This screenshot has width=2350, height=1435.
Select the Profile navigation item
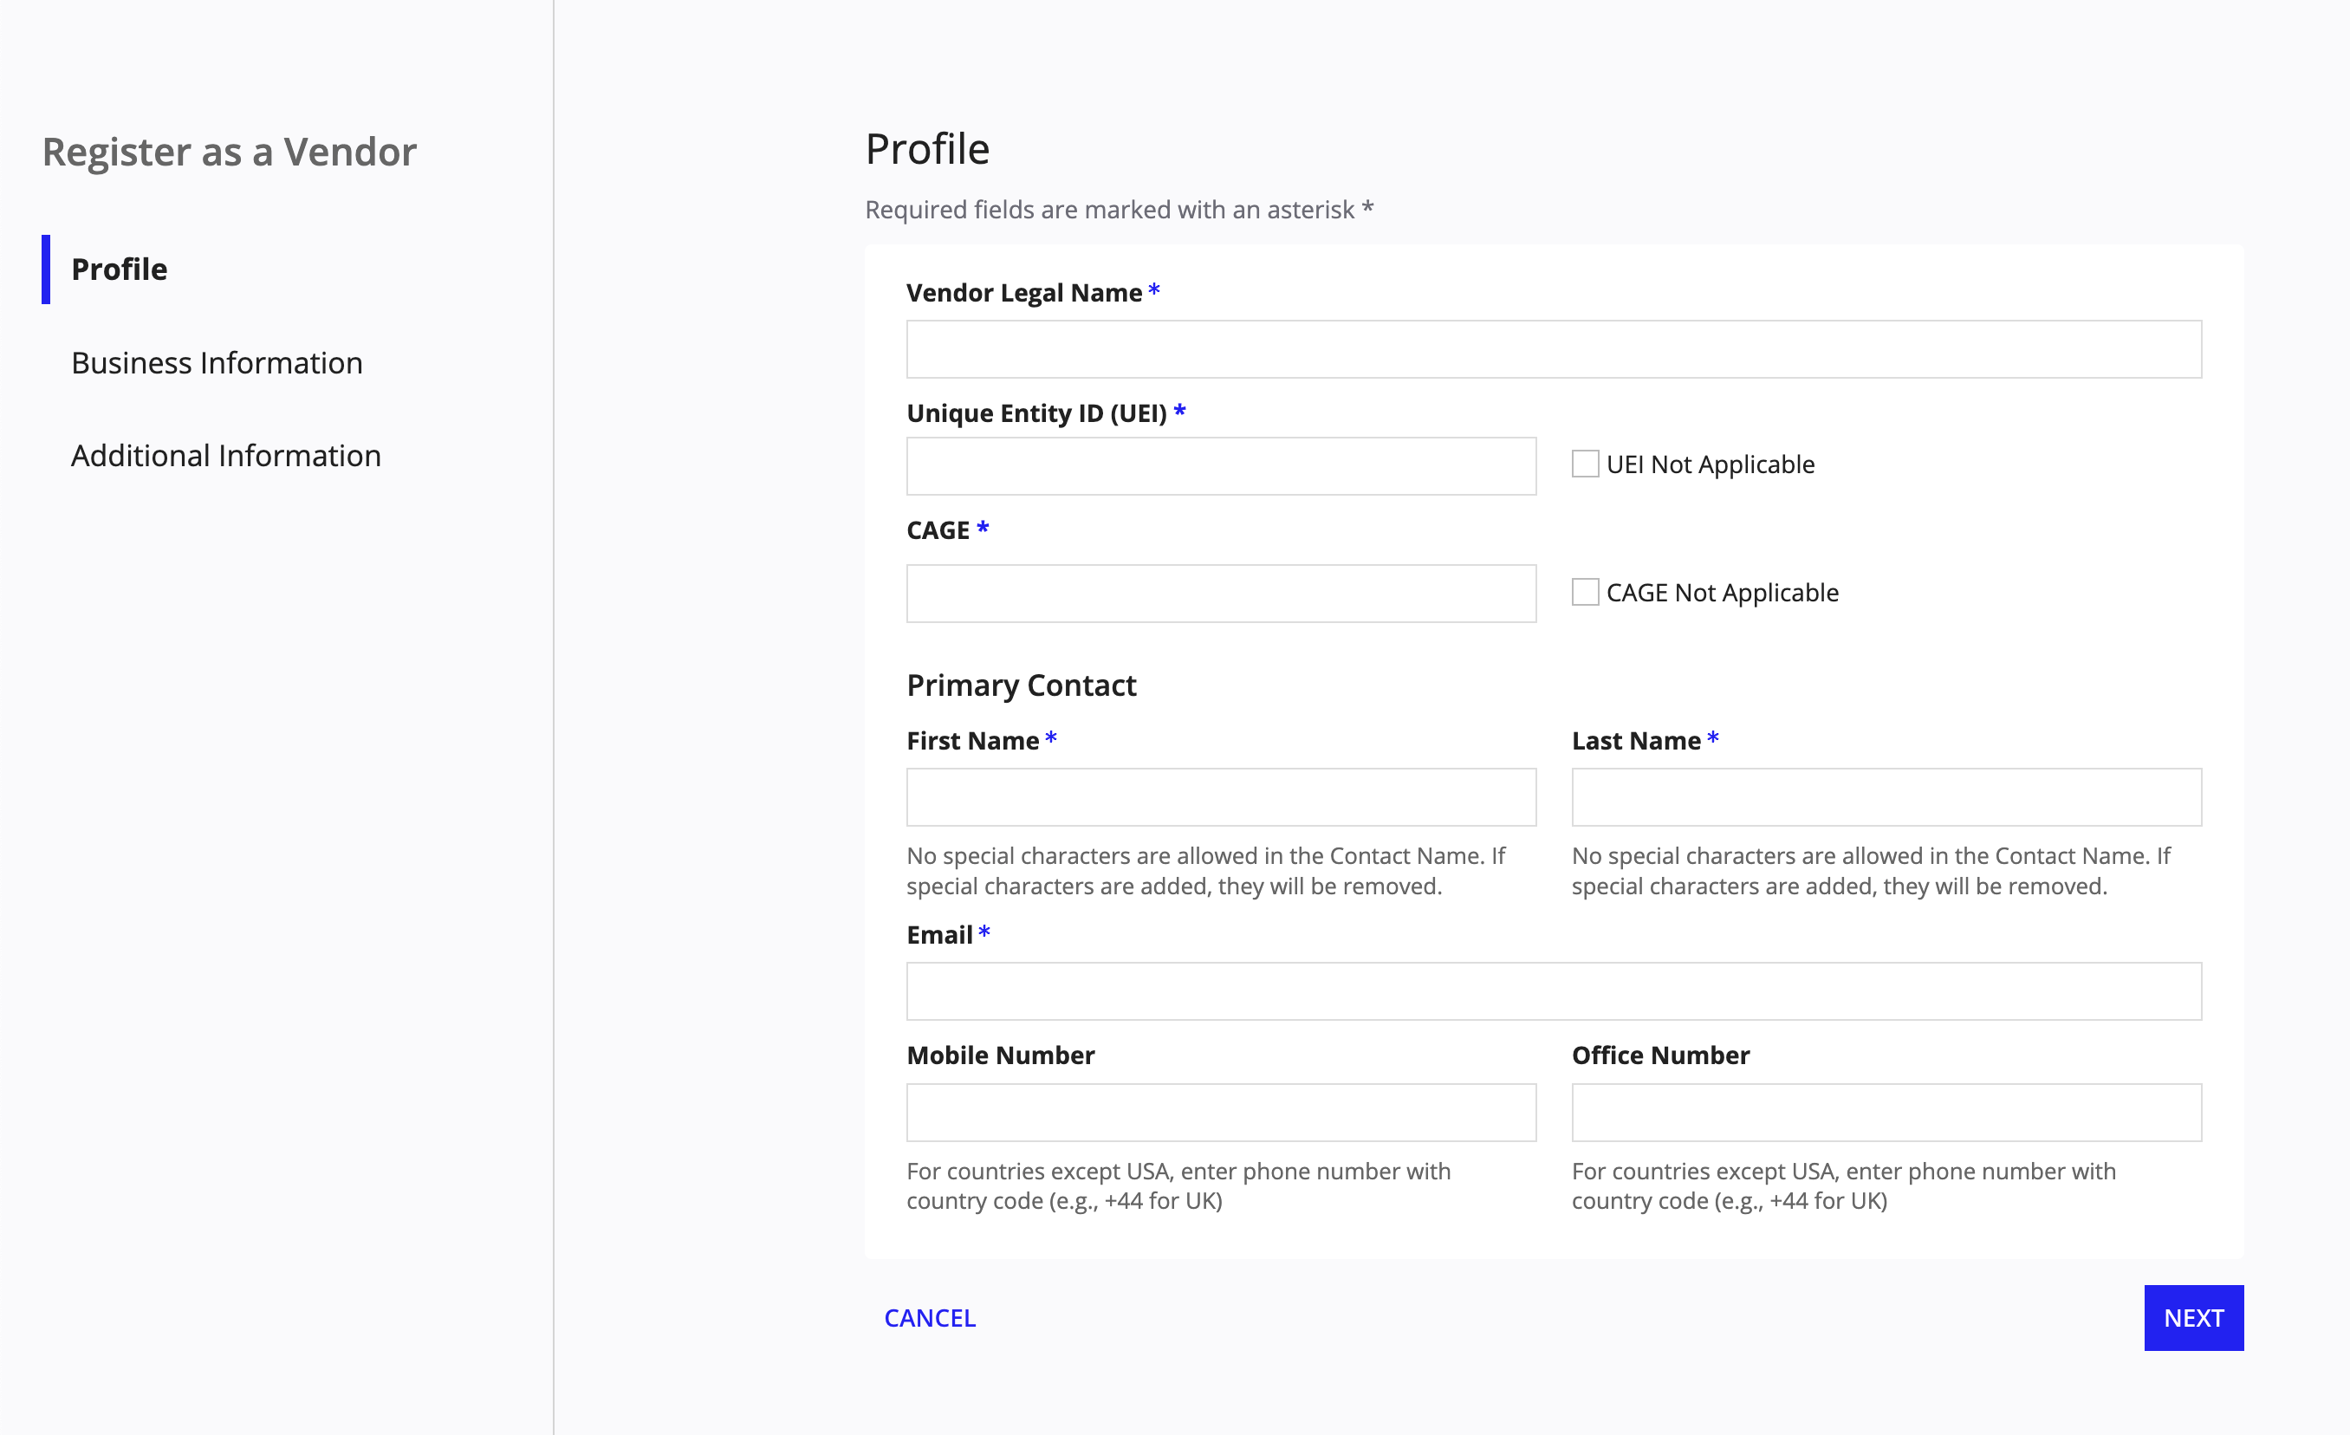coord(120,267)
